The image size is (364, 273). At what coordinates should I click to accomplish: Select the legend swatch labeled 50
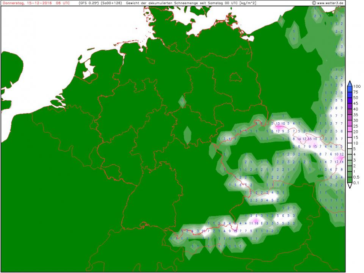[x=349, y=100]
